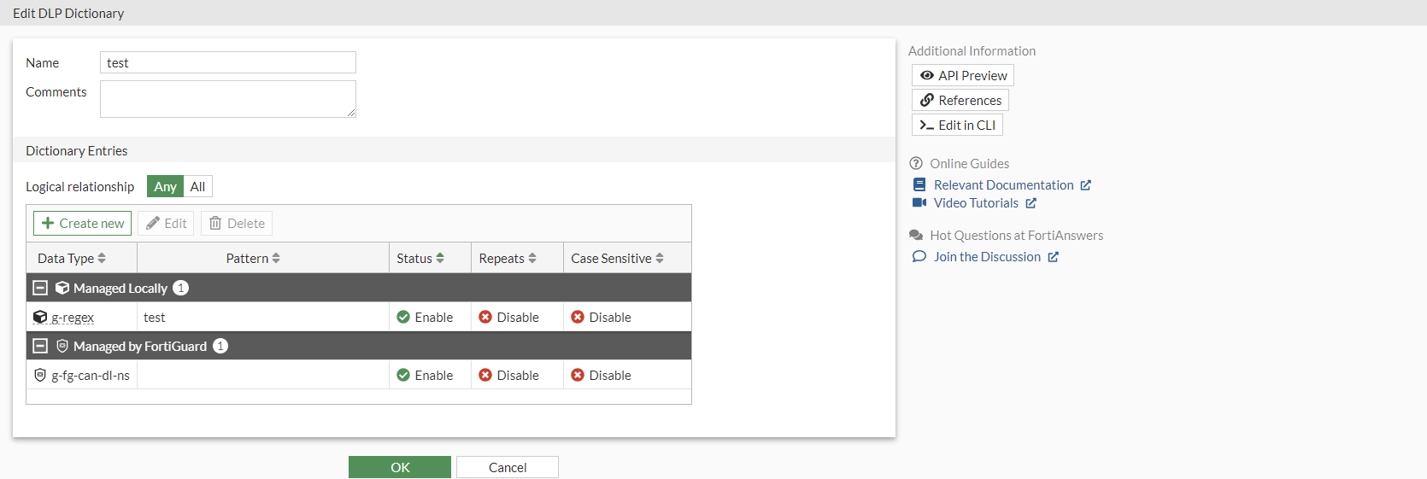1427x479 pixels.
Task: Sort by the Case Sensitive column
Action: [x=617, y=259]
